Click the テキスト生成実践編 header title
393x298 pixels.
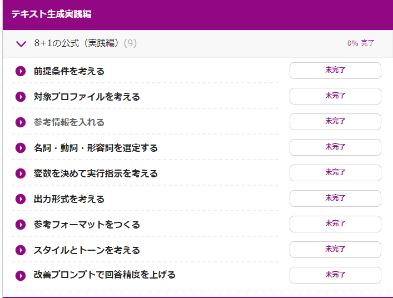pyautogui.click(x=51, y=14)
